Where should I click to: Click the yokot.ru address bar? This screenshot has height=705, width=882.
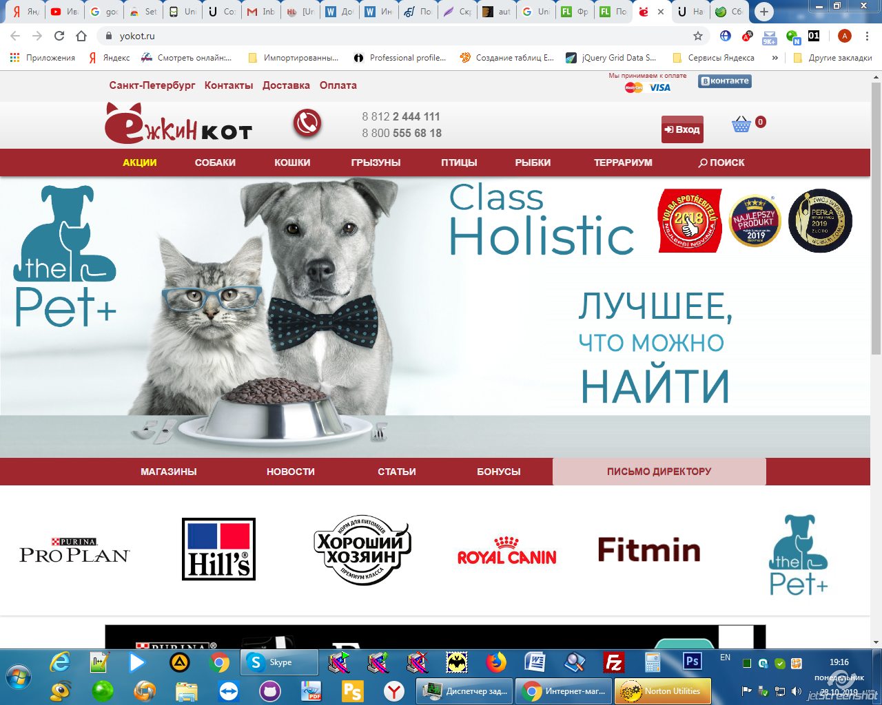tap(403, 36)
